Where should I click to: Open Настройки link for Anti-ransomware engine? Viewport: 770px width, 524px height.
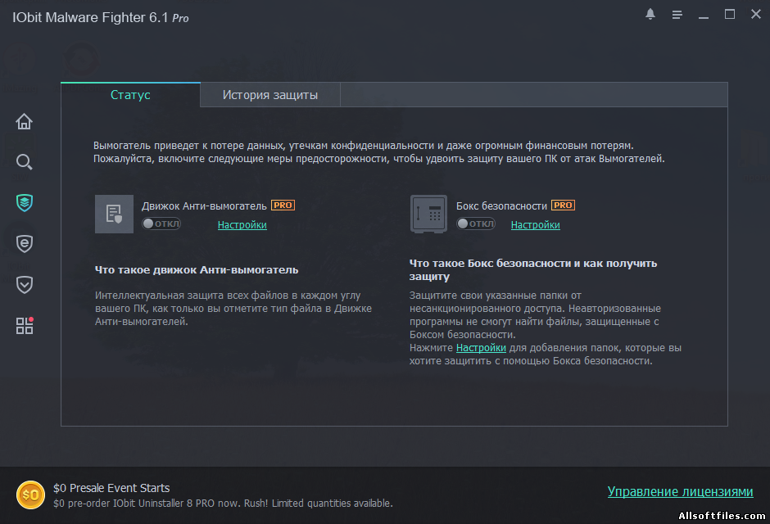tap(242, 224)
